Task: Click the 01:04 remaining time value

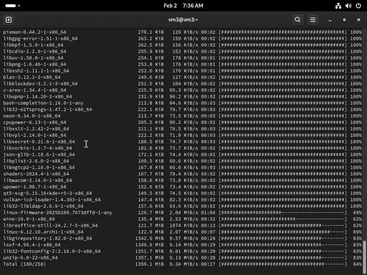Action: (208, 213)
